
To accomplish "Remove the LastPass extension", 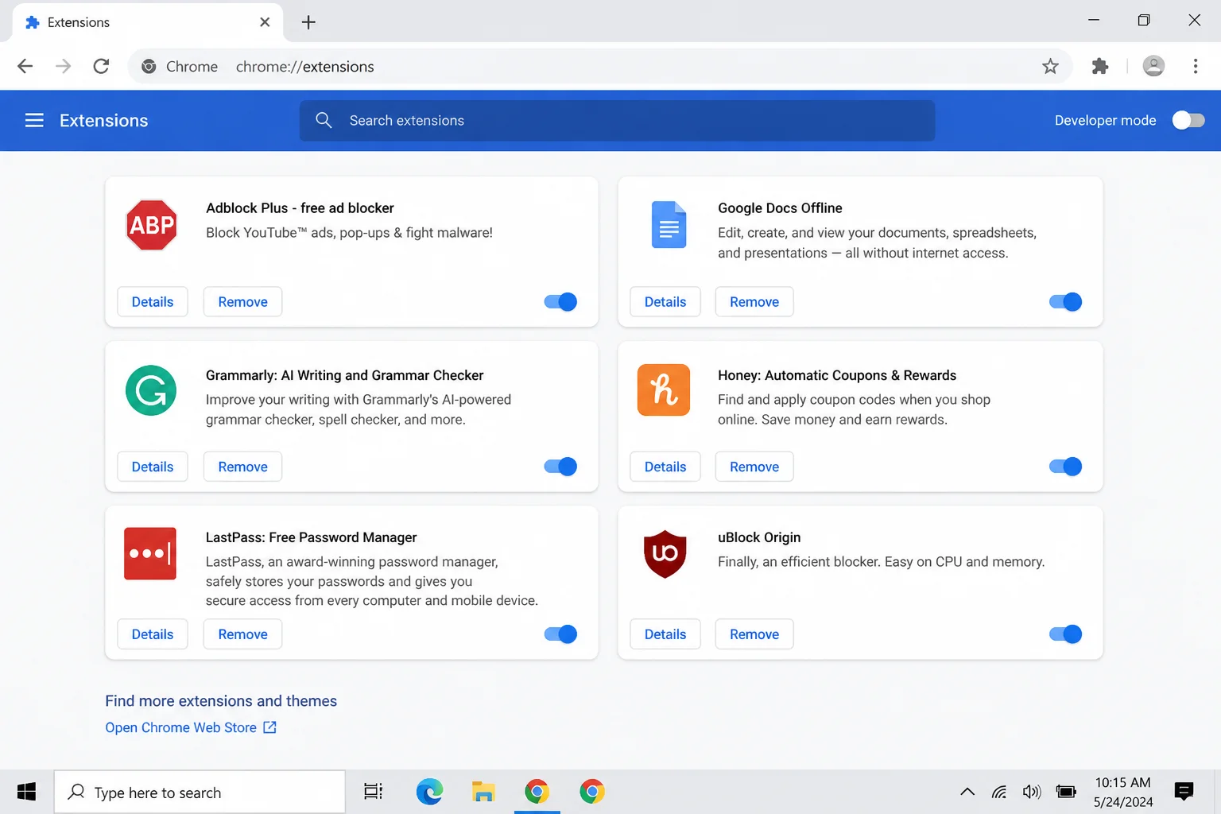I will (242, 634).
